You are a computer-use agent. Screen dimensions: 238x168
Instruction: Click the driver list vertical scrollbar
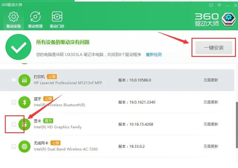click(236, 125)
